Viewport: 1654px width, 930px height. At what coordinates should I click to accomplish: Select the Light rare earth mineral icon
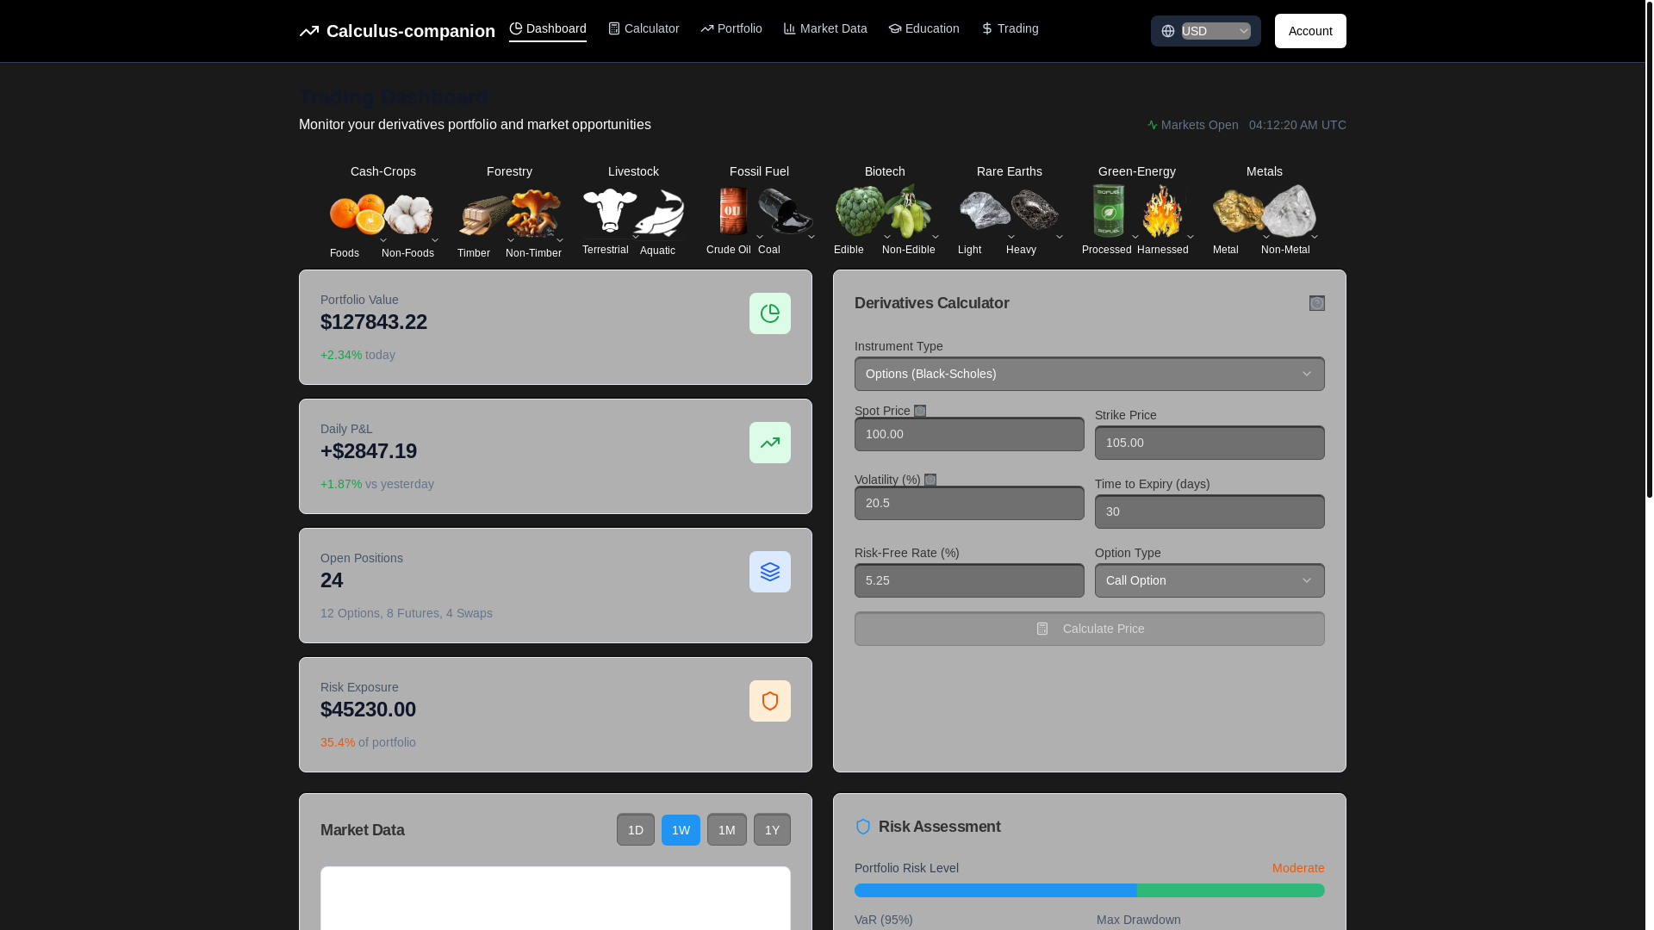pos(985,210)
